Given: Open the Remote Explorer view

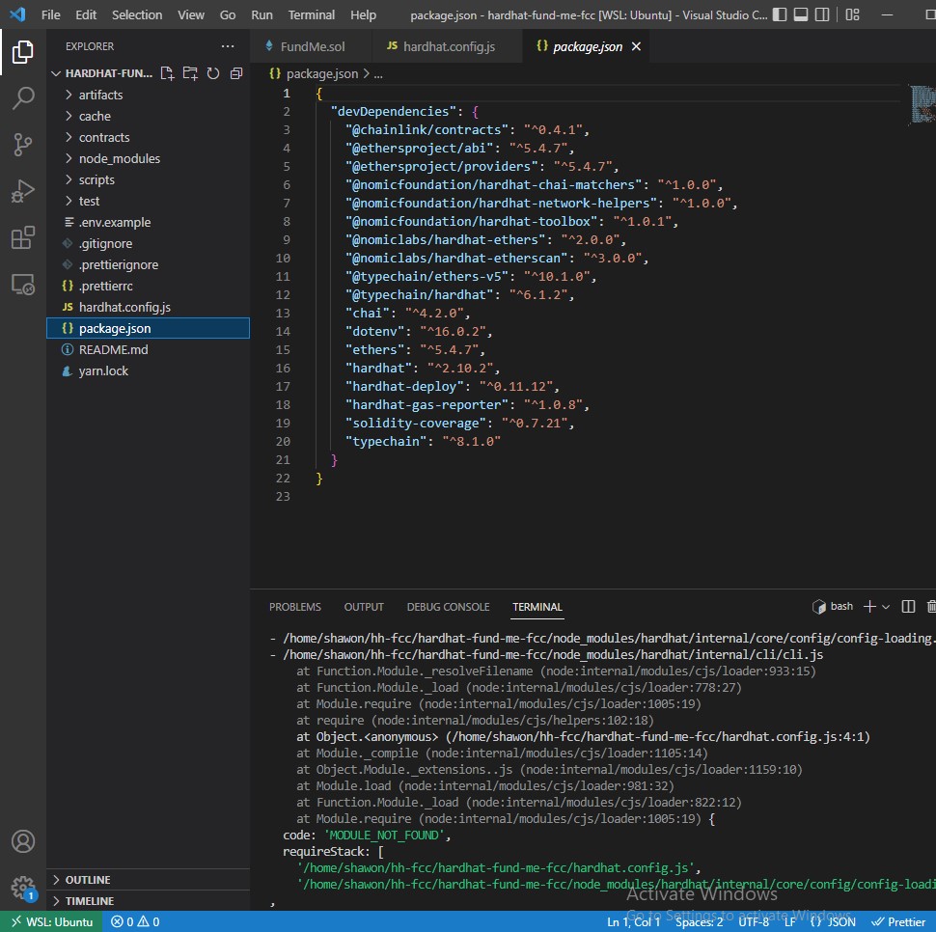Looking at the screenshot, I should (23, 284).
